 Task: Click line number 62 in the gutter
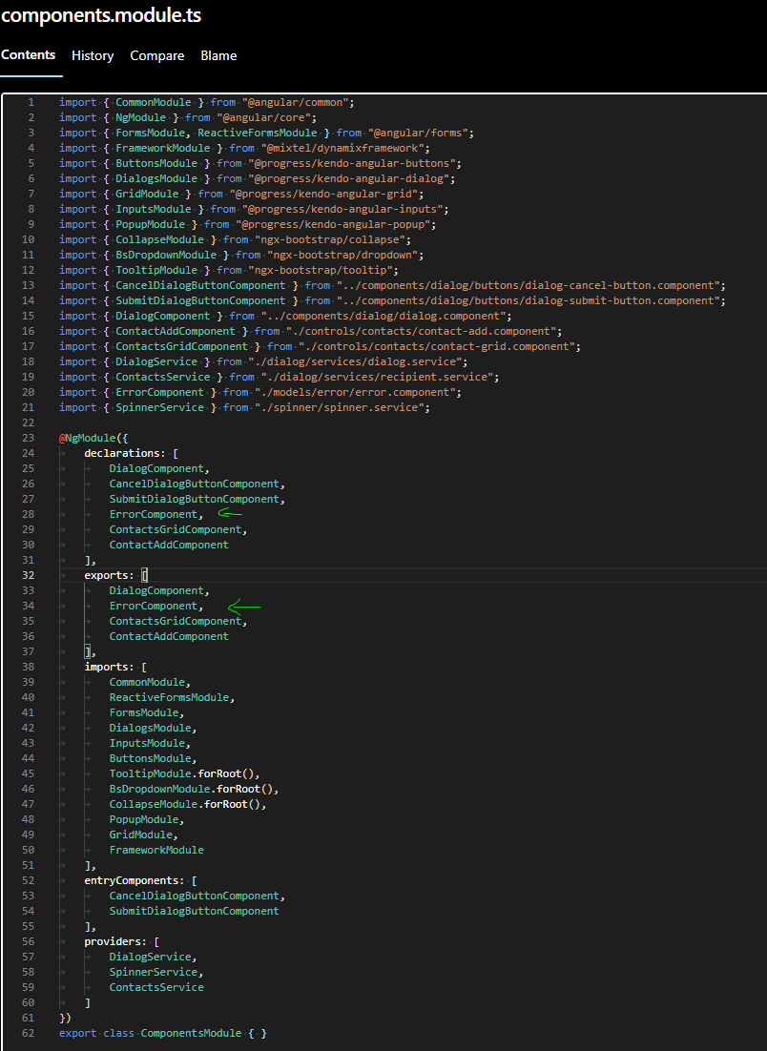pyautogui.click(x=28, y=1033)
